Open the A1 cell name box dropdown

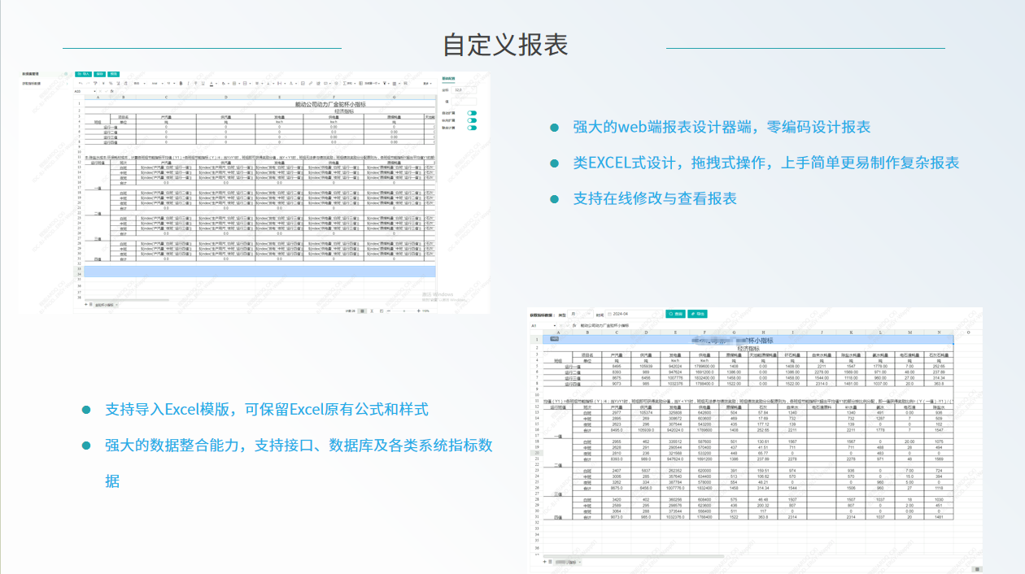pos(543,325)
